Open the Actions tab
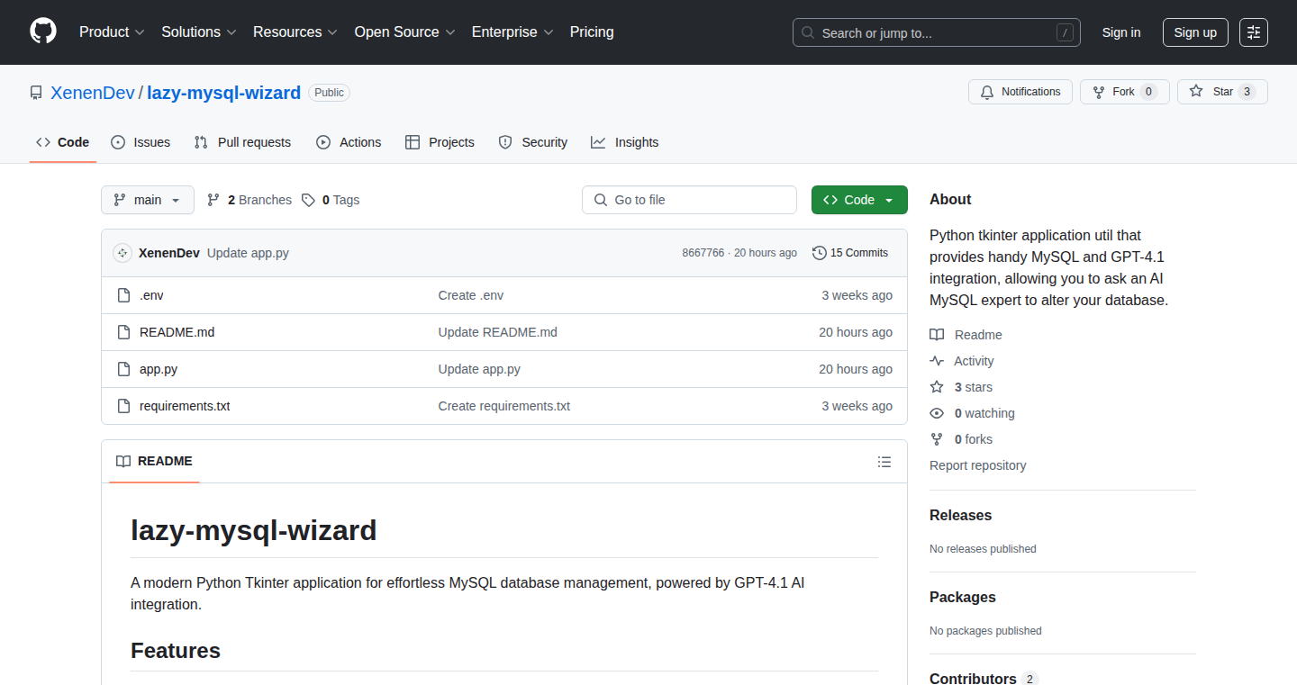Viewport: 1297px width, 685px height. [349, 142]
